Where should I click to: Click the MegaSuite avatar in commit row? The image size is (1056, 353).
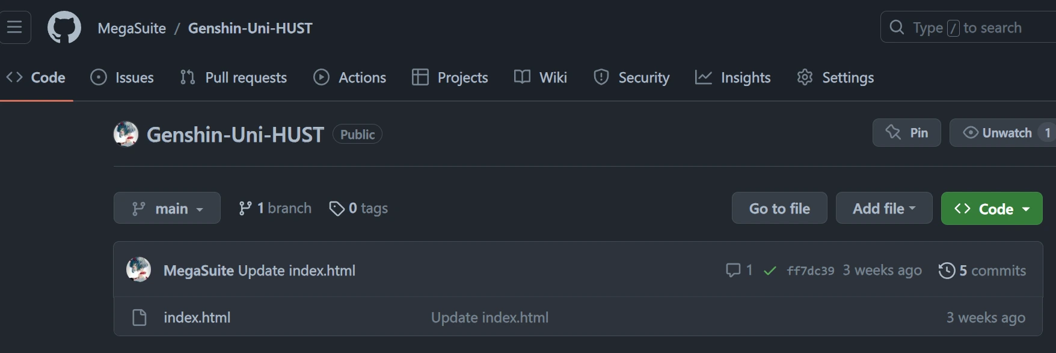point(138,270)
